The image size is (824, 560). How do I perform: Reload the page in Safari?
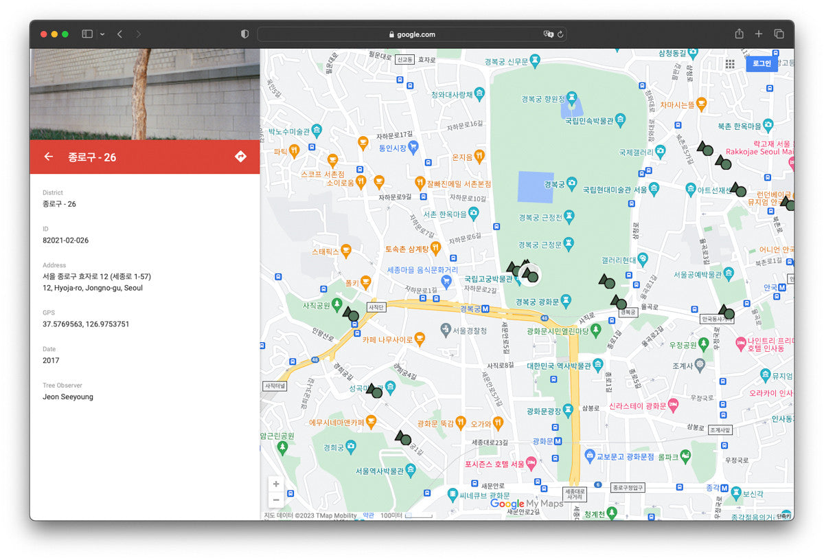pyautogui.click(x=560, y=34)
